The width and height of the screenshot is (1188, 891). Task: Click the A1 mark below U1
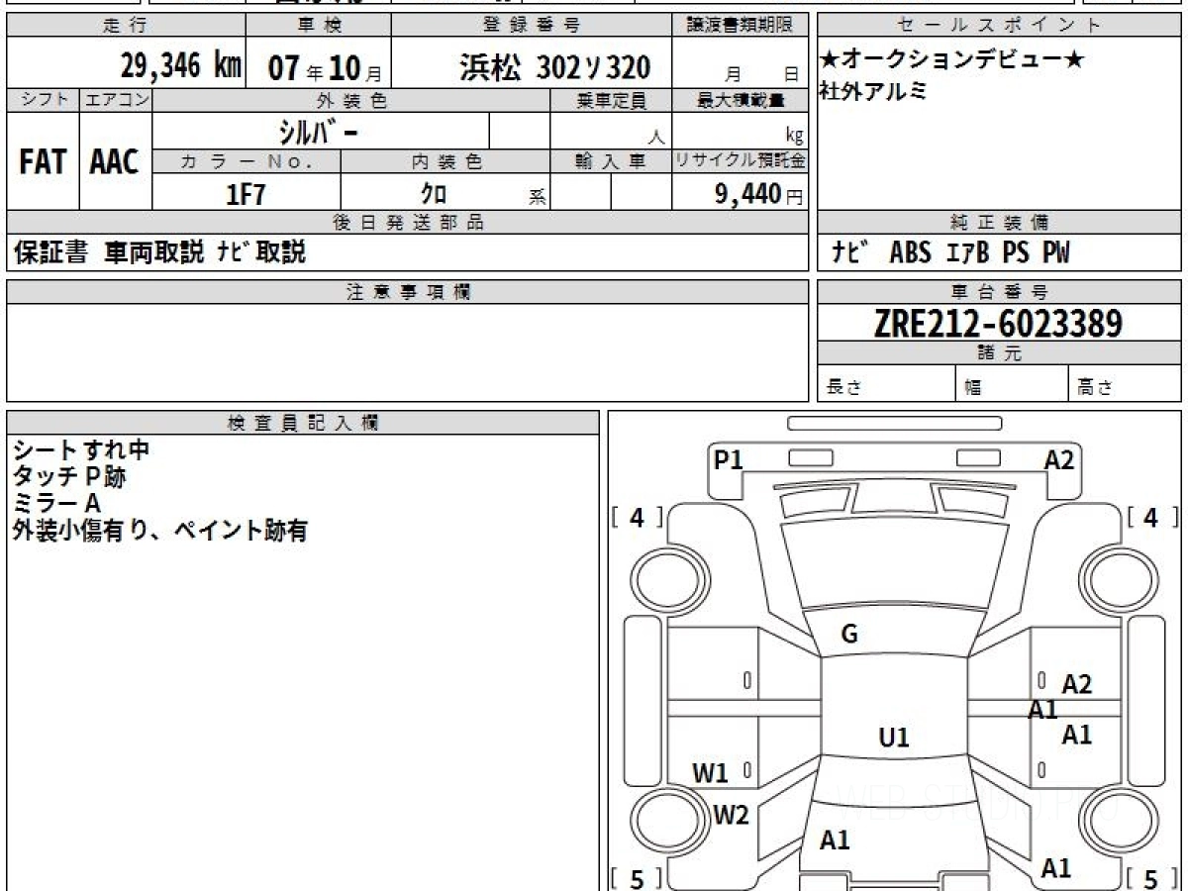(x=835, y=841)
